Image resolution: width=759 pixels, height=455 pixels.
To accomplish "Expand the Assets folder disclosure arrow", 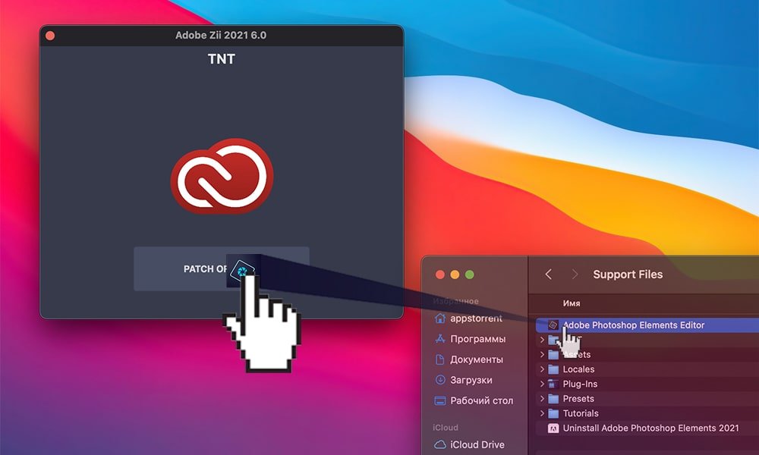I will tap(542, 355).
